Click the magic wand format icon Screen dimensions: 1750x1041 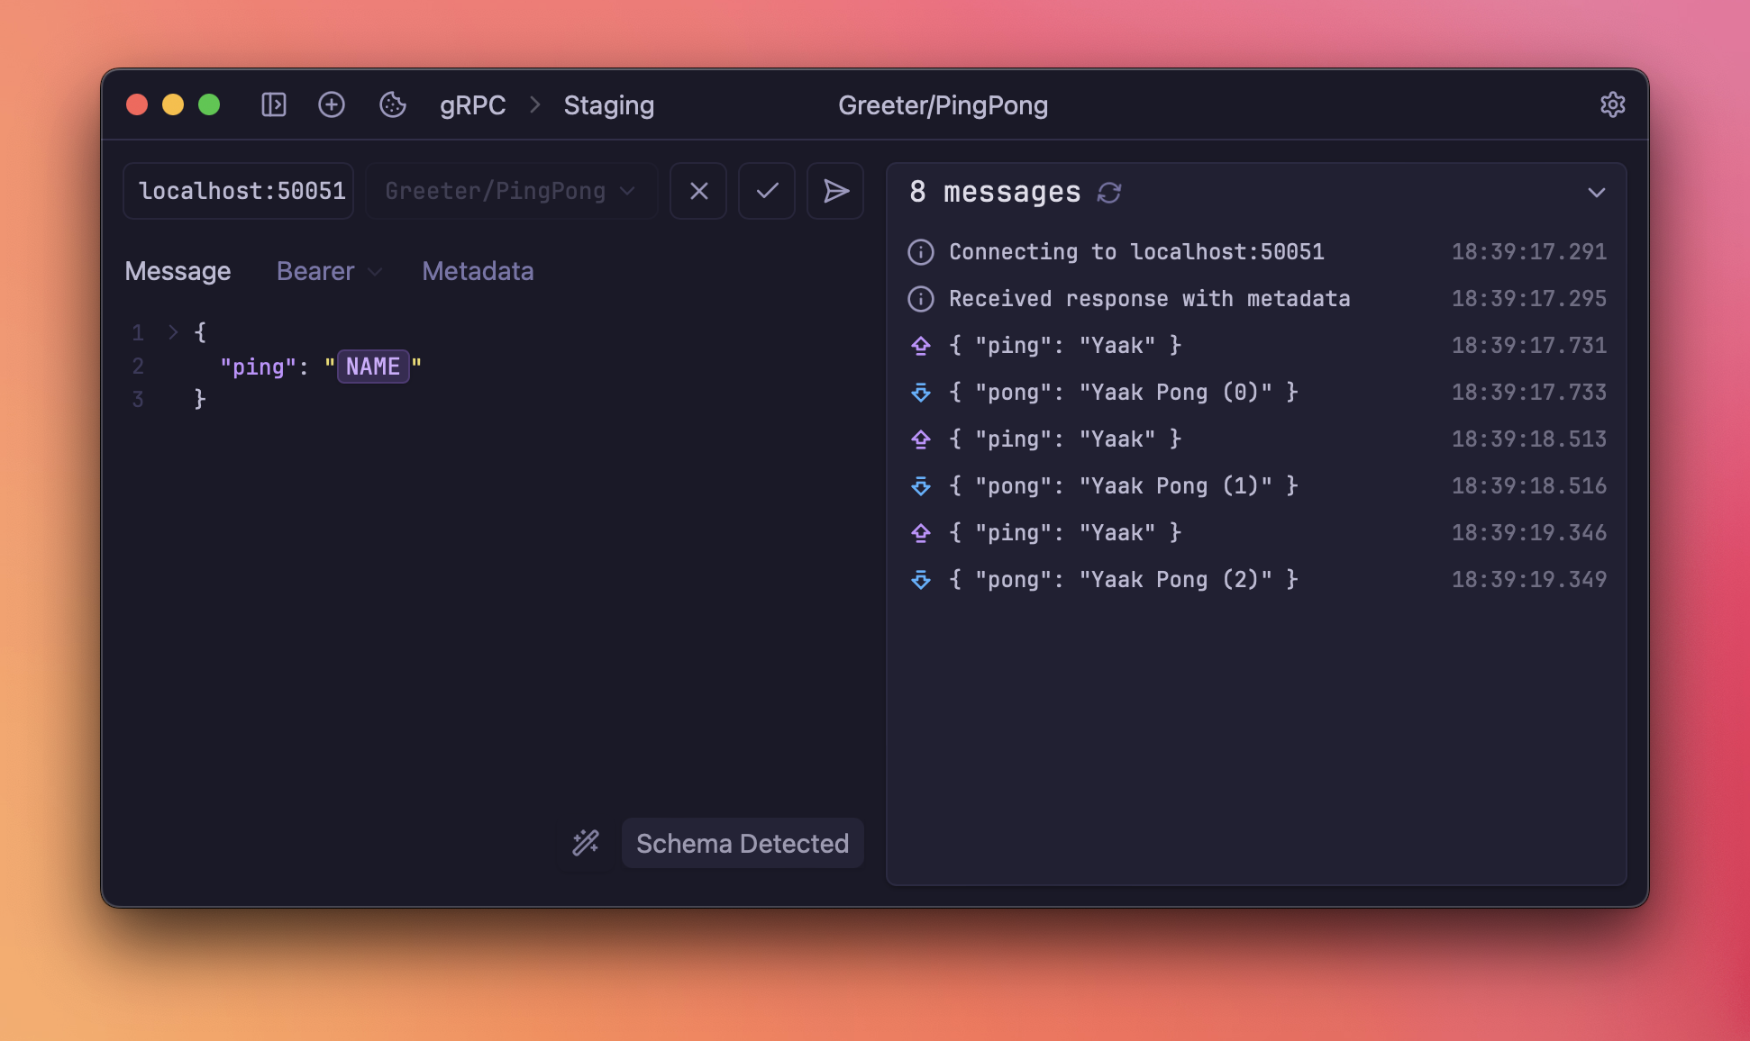pos(586,843)
